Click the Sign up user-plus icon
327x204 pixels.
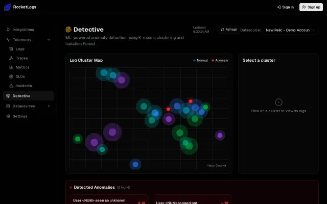[x=304, y=7]
